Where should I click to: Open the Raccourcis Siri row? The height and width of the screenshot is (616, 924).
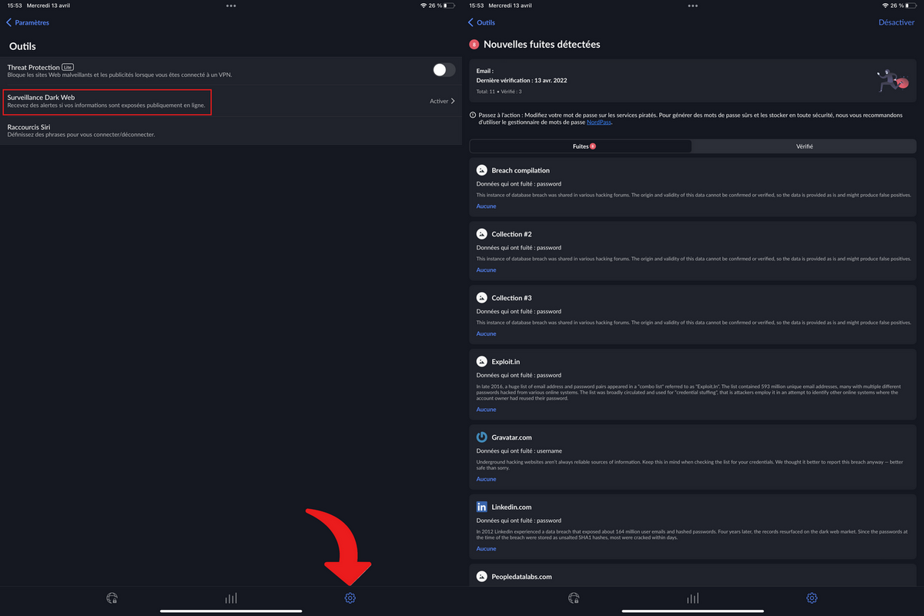tap(231, 130)
